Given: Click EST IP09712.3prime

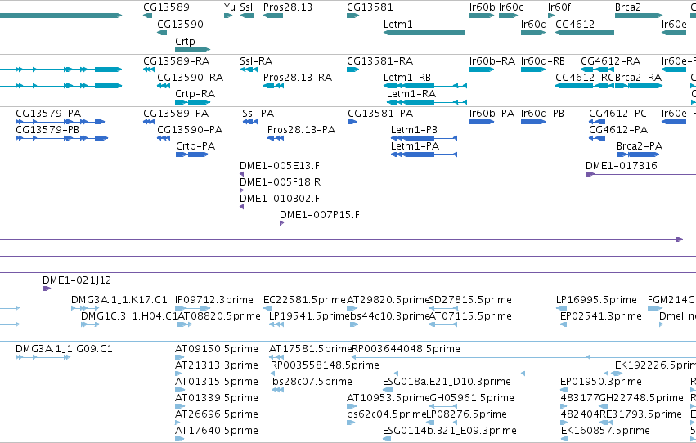Looking at the screenshot, I should click(x=193, y=308).
